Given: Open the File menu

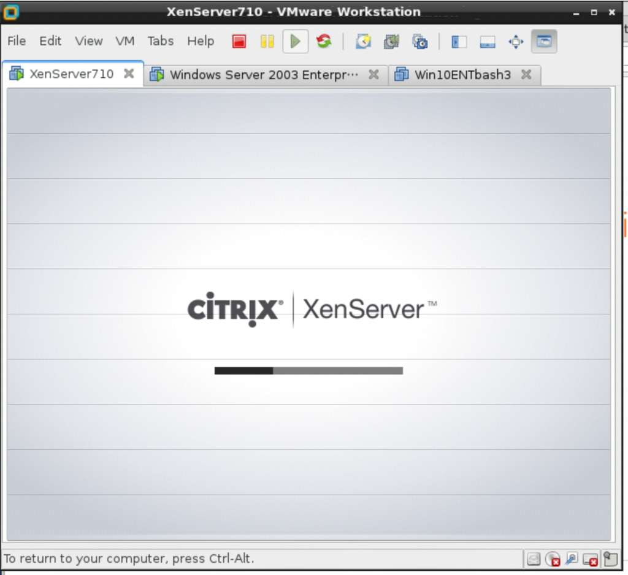Looking at the screenshot, I should [x=17, y=41].
